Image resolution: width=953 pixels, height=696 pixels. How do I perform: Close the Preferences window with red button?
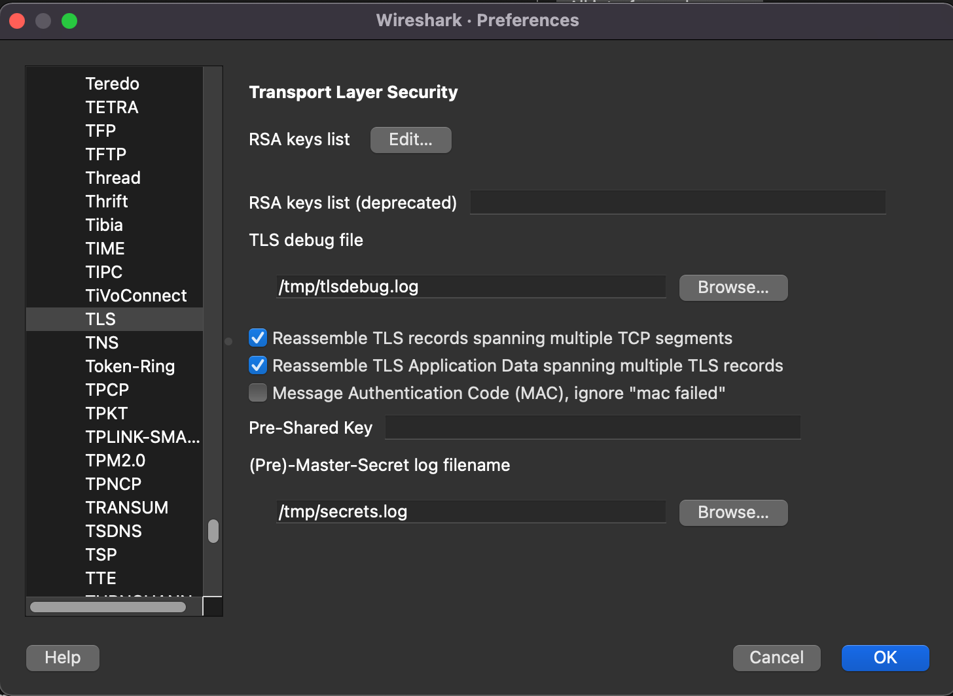[17, 21]
